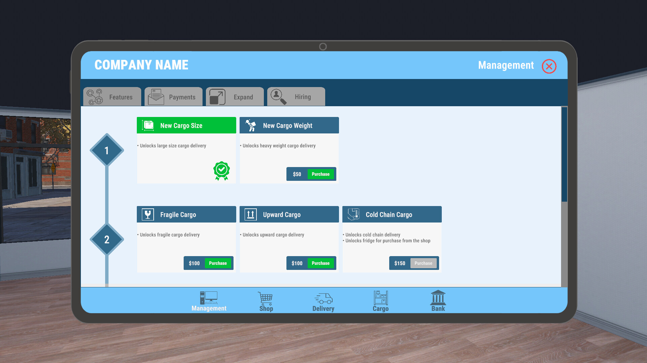Click the vertical scrollbar thumb
Viewport: 647px width, 363px height.
coord(564,155)
